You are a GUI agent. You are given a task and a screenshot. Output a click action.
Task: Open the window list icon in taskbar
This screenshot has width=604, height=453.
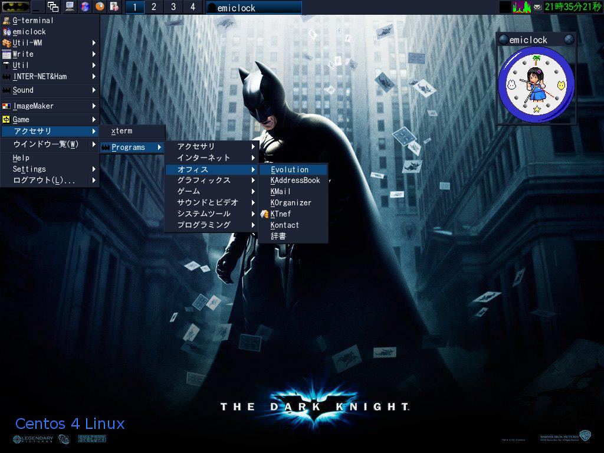(53, 7)
